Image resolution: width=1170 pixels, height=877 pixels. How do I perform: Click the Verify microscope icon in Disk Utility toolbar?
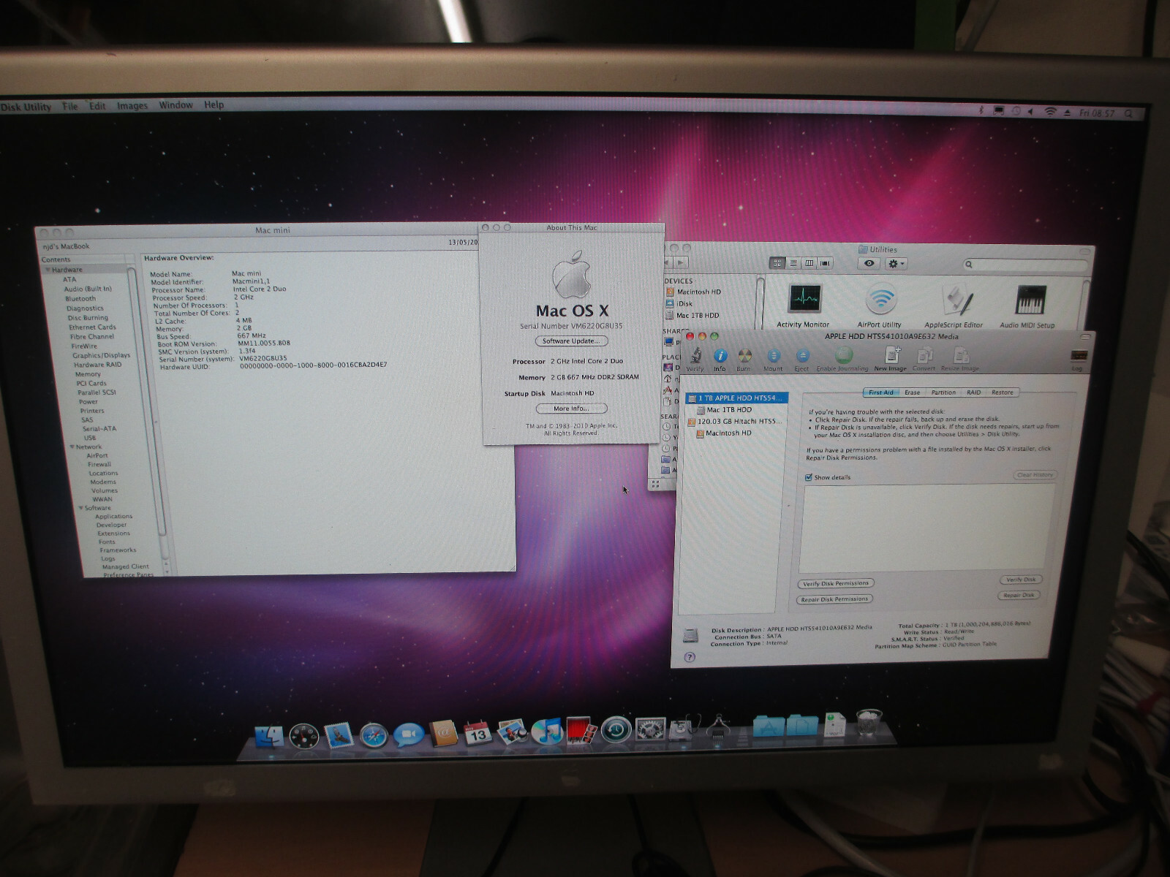[695, 357]
